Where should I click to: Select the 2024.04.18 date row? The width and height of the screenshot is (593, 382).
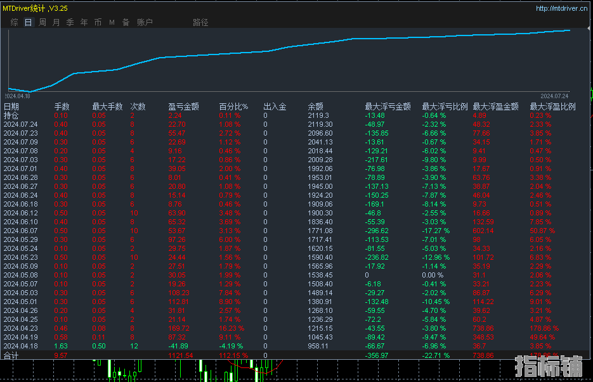[x=20, y=347]
